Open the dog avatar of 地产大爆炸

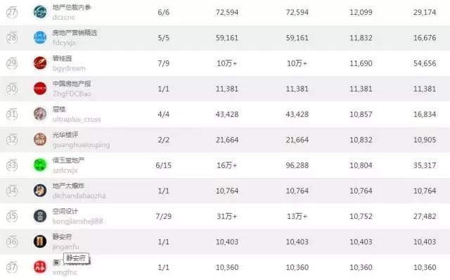(40, 191)
